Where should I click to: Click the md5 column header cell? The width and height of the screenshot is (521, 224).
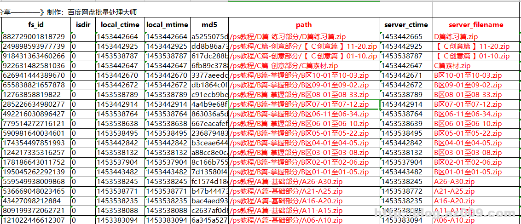[x=209, y=25]
